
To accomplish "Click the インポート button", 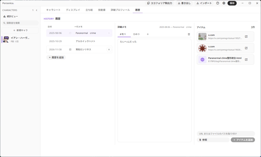I will coord(204,3).
